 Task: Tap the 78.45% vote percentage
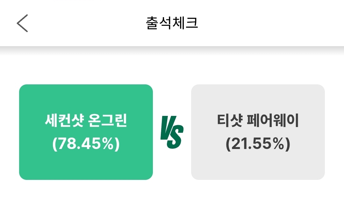pyautogui.click(x=86, y=144)
